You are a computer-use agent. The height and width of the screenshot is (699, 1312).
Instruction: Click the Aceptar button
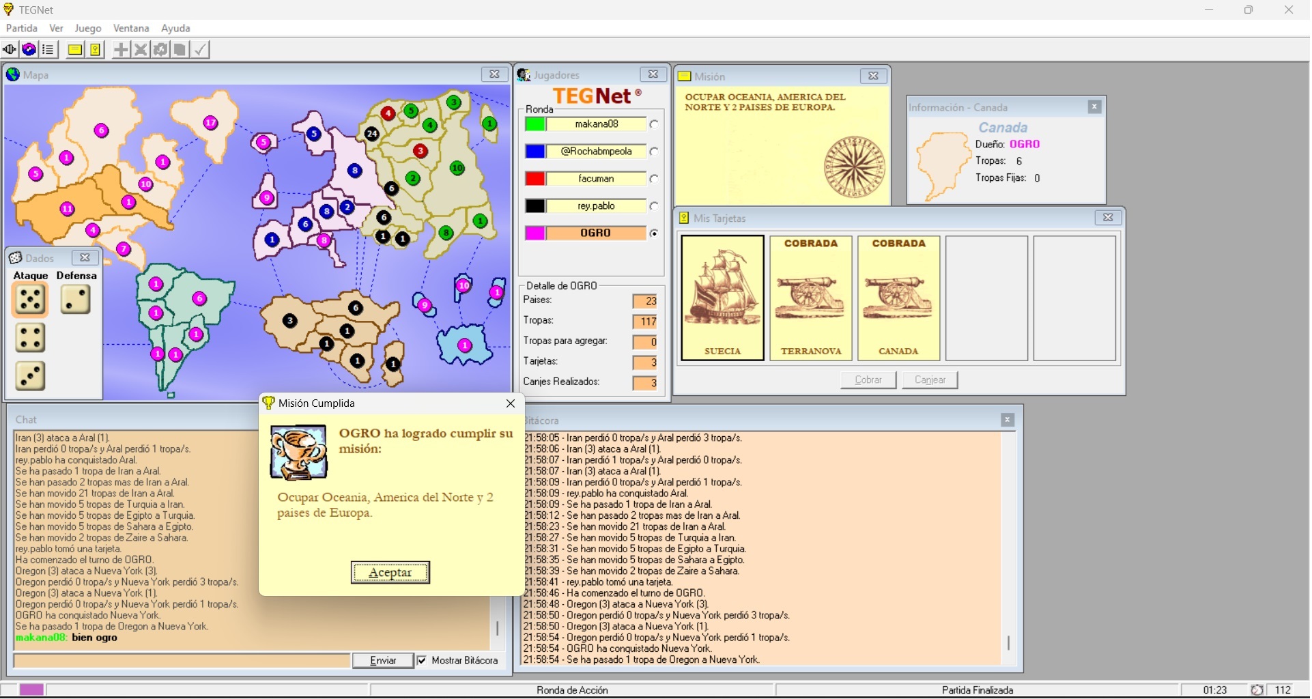tap(390, 573)
